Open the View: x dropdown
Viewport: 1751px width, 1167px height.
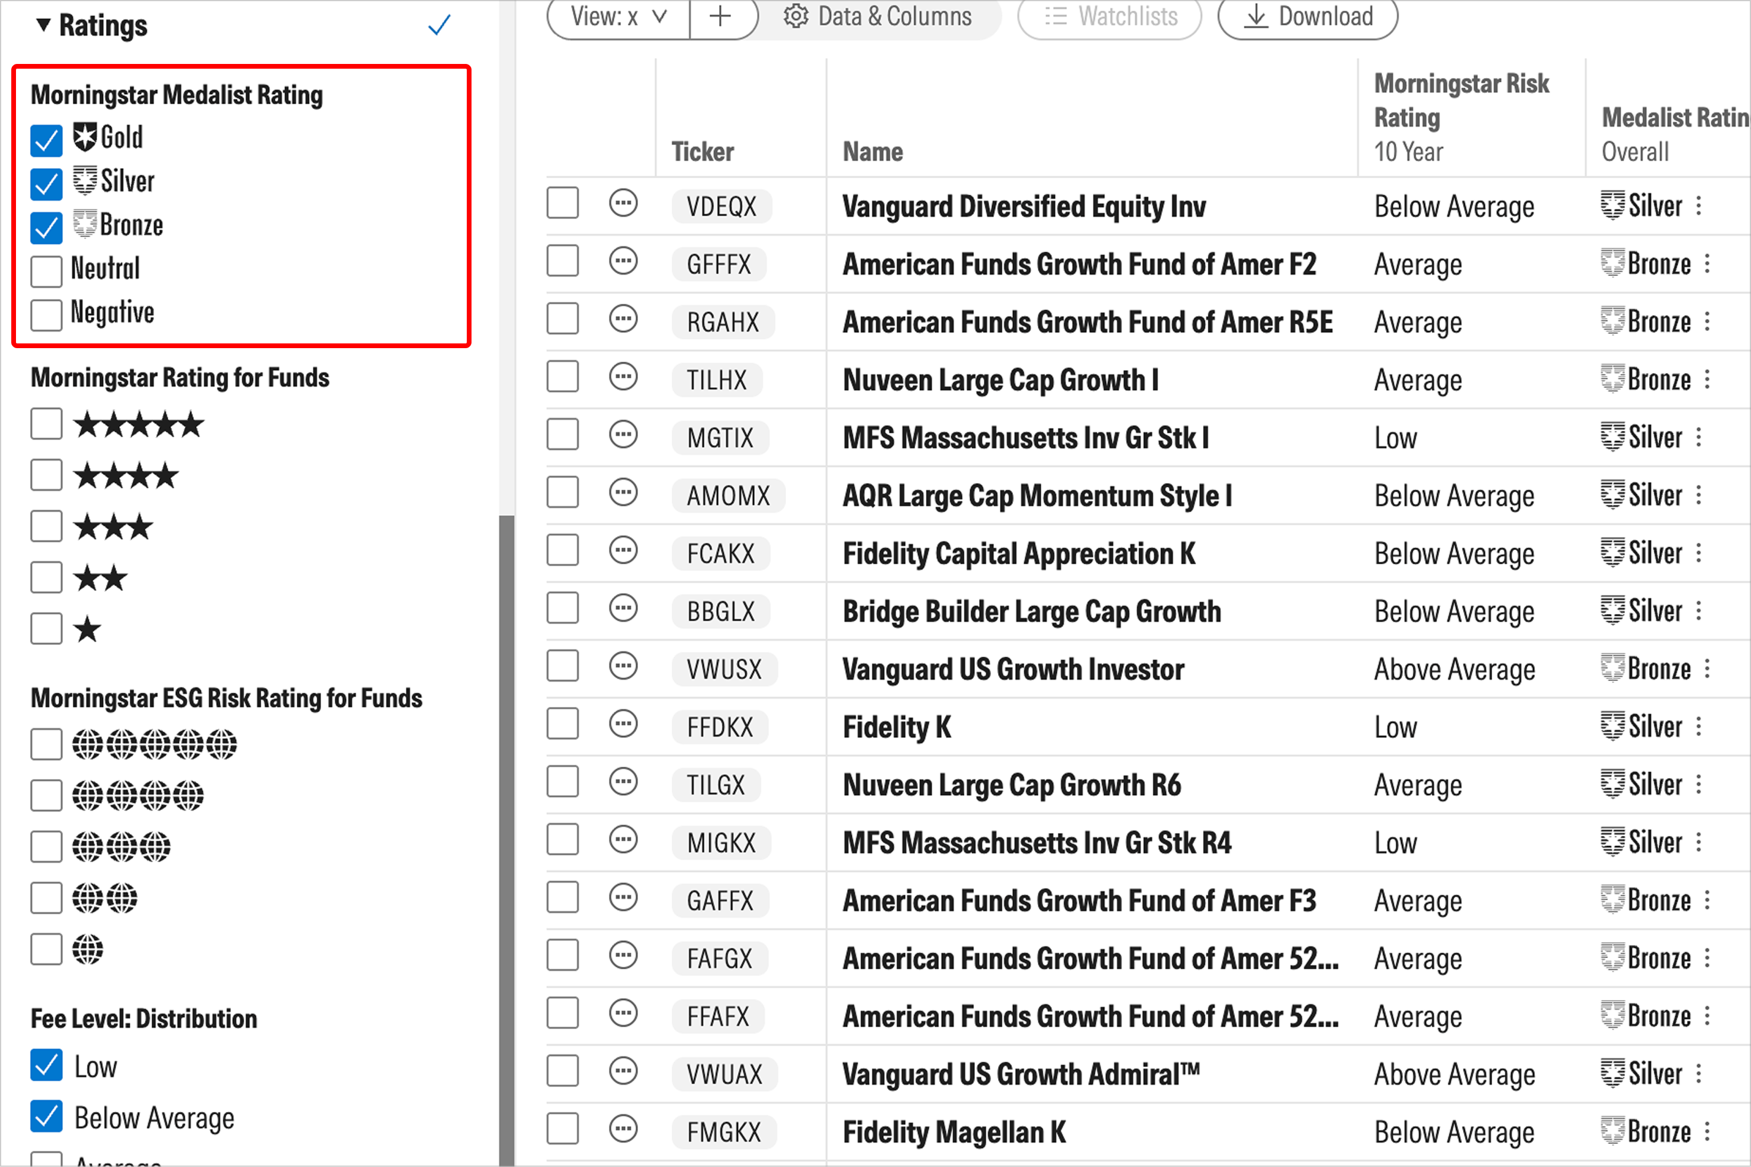click(618, 17)
